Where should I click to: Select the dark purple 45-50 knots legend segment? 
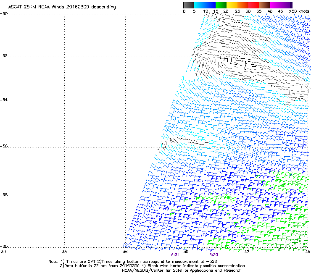click(x=287, y=5)
